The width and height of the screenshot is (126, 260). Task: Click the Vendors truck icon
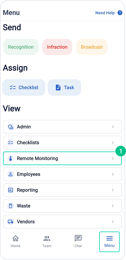pos(11,222)
